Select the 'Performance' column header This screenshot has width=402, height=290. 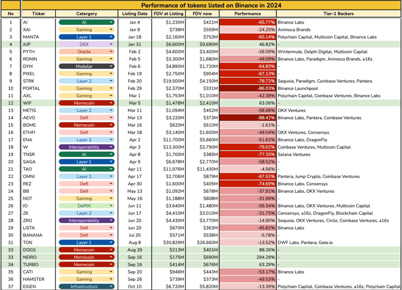(x=248, y=13)
